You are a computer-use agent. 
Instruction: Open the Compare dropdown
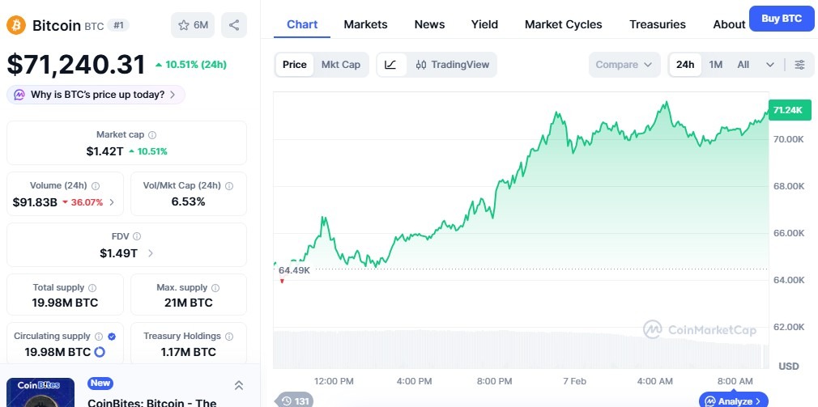pos(624,65)
